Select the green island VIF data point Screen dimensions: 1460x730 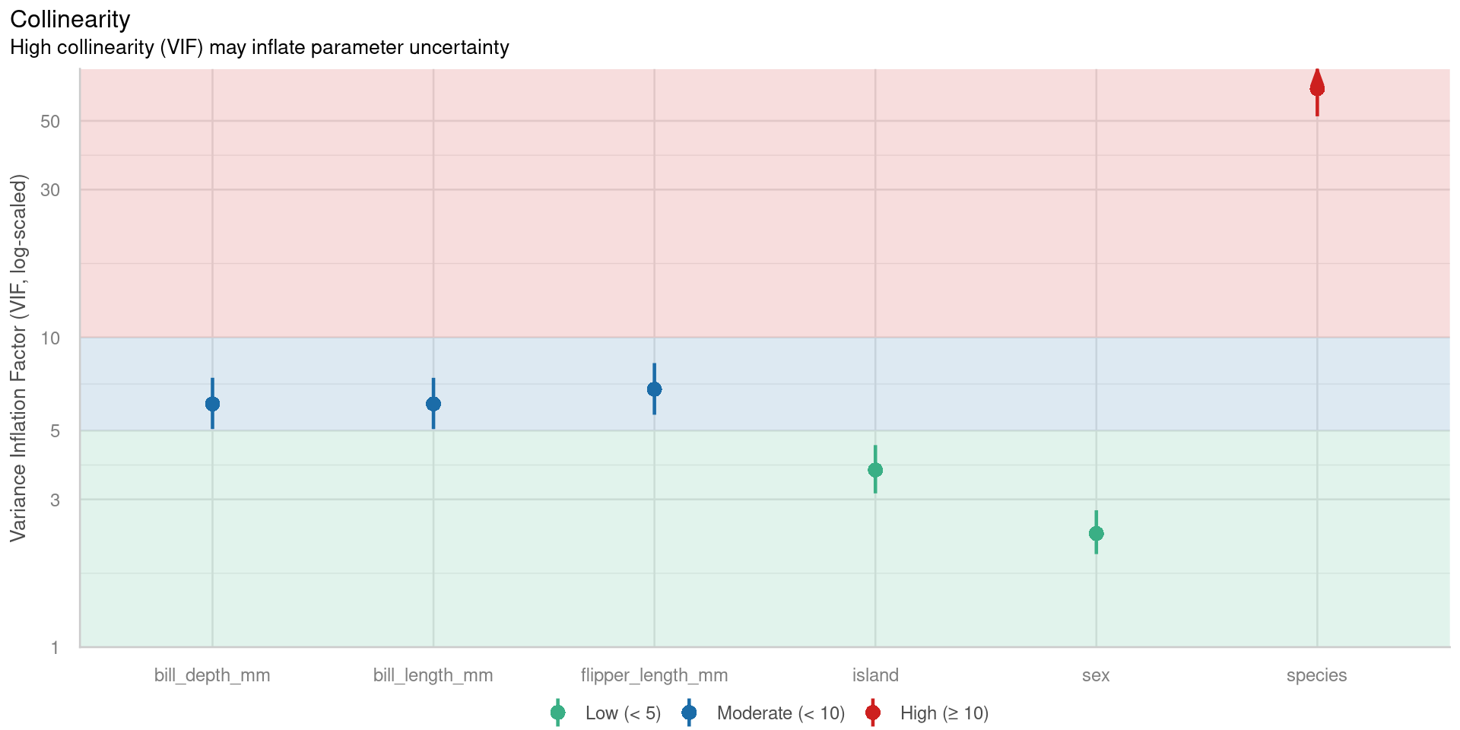(x=875, y=470)
